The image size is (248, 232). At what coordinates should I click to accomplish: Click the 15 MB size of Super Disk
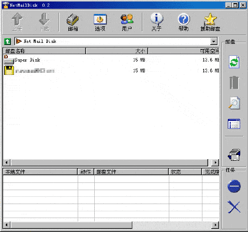click(139, 60)
